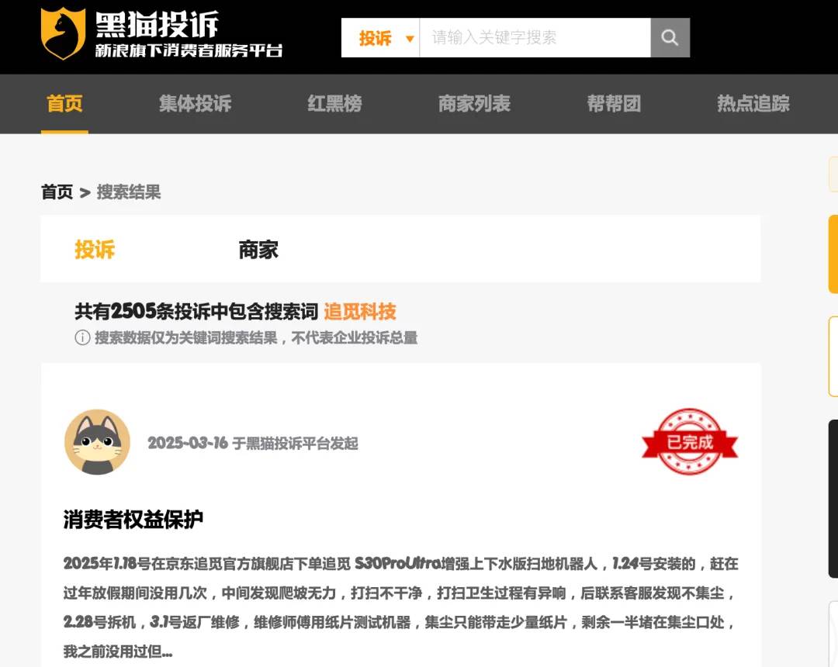838x667 pixels.
Task: Select the 投诉 results tab
Action: point(95,250)
